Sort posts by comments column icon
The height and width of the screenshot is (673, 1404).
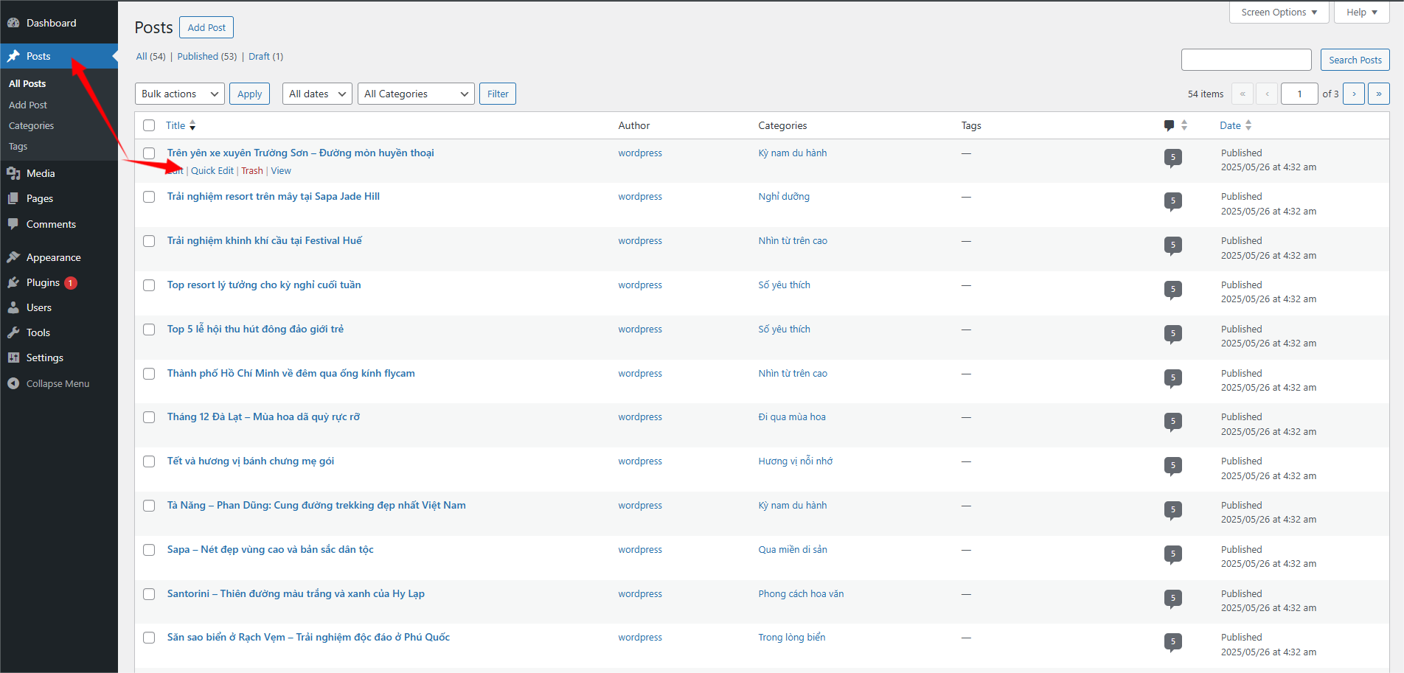[x=1169, y=125]
